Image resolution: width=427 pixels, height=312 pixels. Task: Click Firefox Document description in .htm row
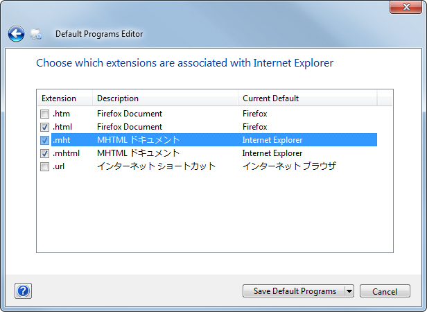pyautogui.click(x=130, y=114)
